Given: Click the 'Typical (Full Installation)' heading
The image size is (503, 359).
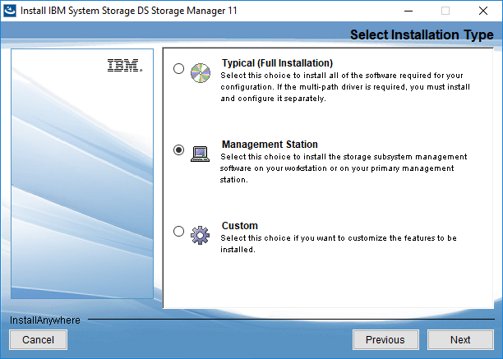Looking at the screenshot, I should (x=278, y=63).
